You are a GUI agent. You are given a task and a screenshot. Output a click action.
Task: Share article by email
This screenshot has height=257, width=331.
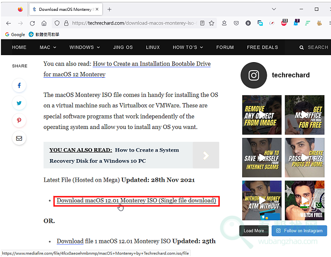click(19, 138)
